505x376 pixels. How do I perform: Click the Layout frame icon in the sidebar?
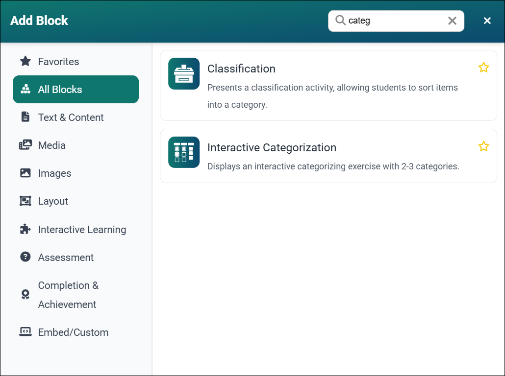click(x=25, y=201)
